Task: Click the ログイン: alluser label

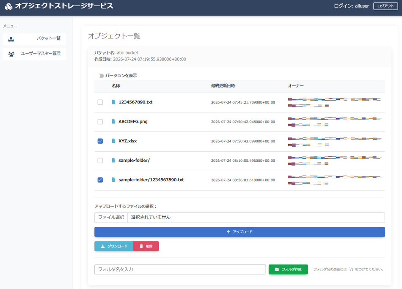Action: coord(352,6)
